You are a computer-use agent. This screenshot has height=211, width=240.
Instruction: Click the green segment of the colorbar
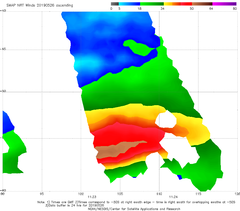[152, 4]
